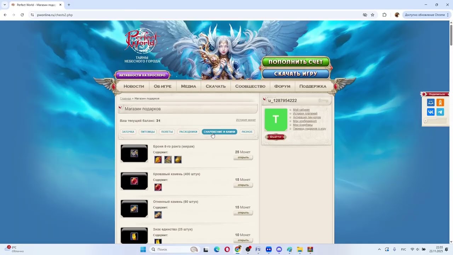Click the Броня 8-го ранга chest thumbnail

tap(134, 153)
